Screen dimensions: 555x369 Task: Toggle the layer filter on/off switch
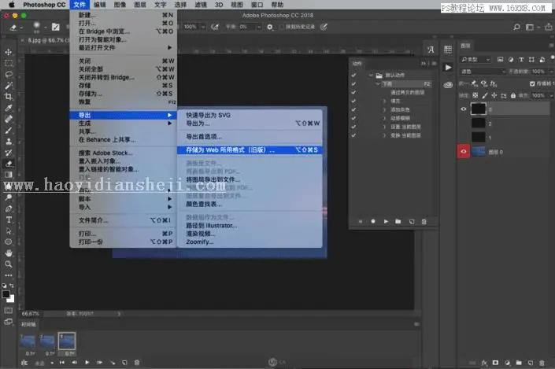tap(552, 59)
